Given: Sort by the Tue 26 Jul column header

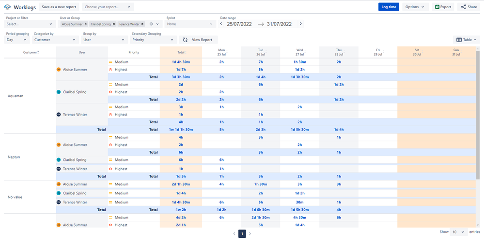Looking at the screenshot, I should [x=261, y=52].
